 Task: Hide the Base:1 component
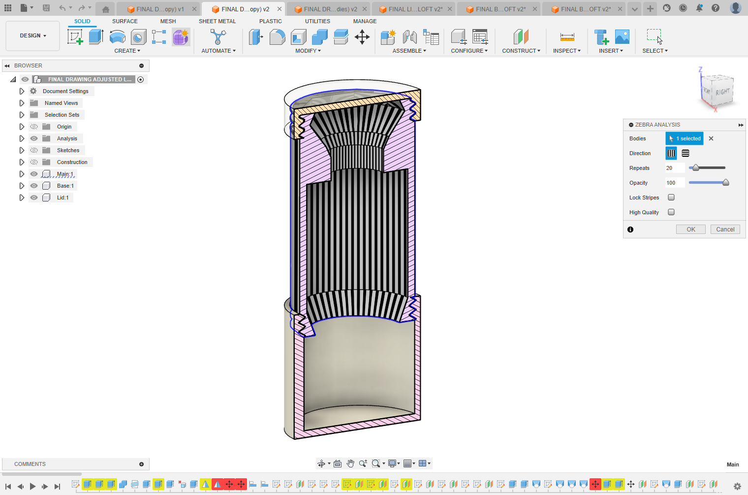(34, 186)
